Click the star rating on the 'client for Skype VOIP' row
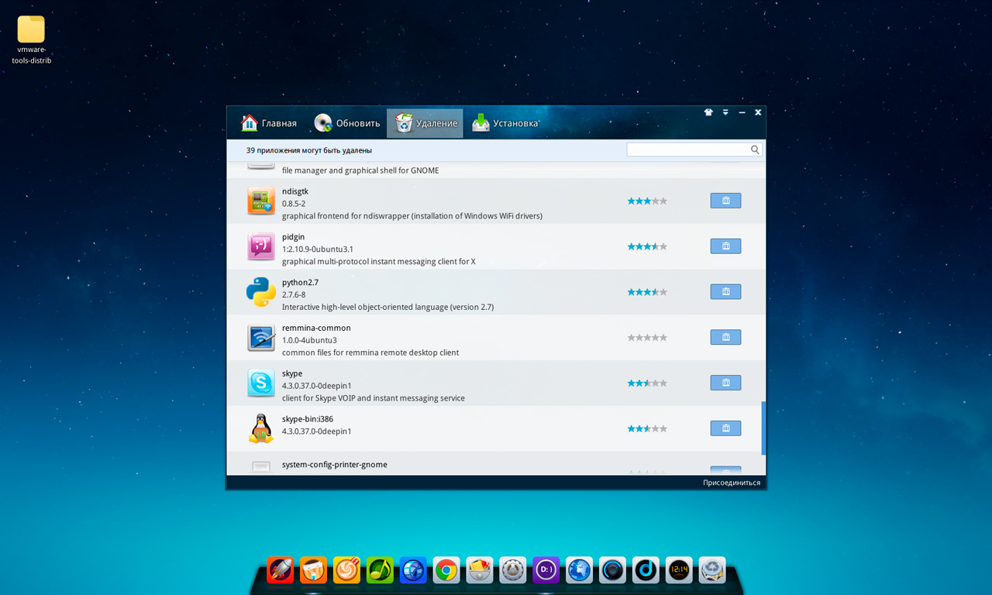992x595 pixels. [x=647, y=383]
